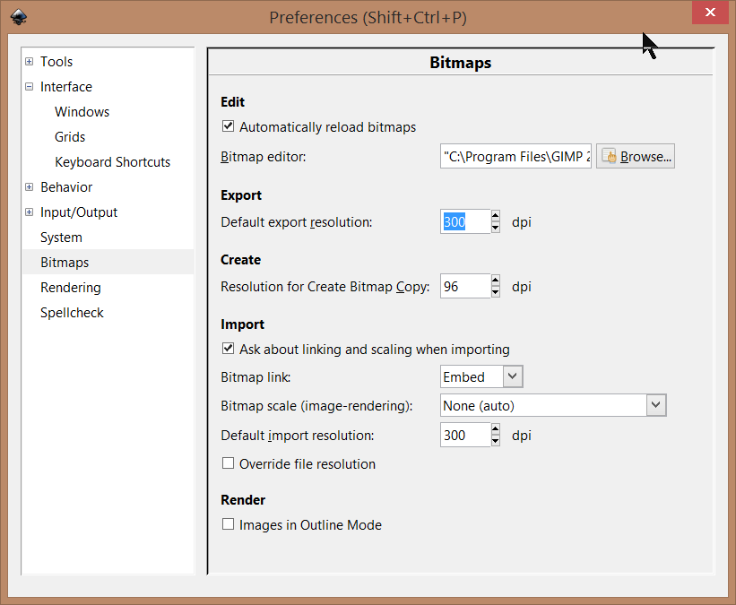
Task: Select the Rendering preferences page
Action: pos(72,287)
